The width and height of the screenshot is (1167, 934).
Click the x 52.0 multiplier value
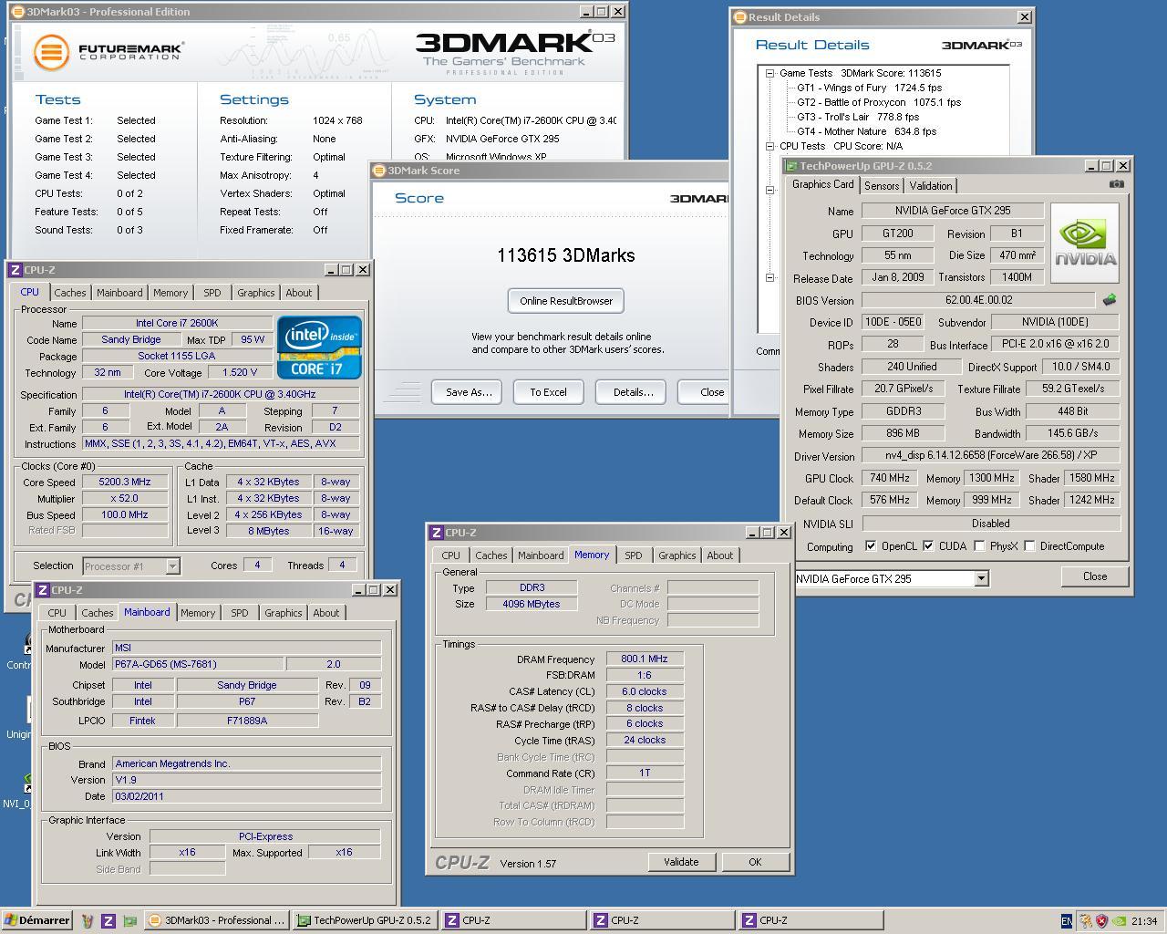click(x=125, y=498)
